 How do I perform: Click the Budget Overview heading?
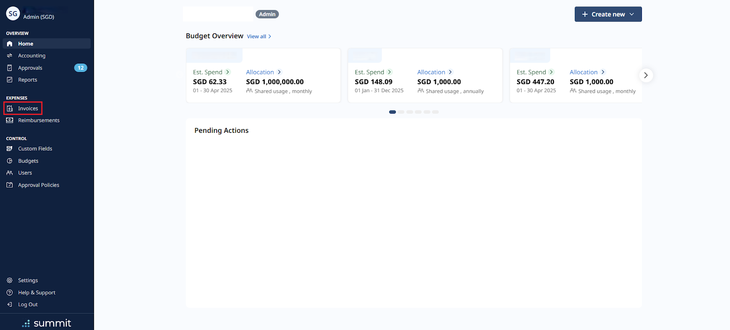(x=214, y=36)
